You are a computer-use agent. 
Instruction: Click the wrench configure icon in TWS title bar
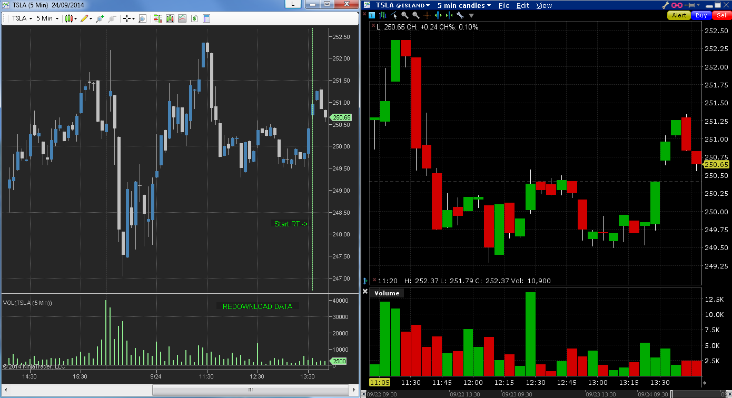(665, 5)
